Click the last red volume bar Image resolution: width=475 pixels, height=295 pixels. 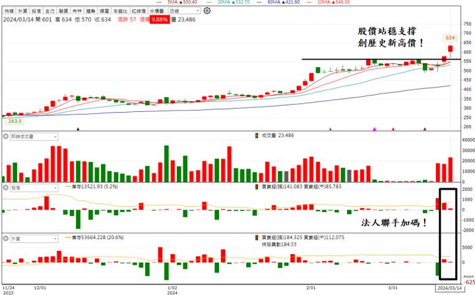point(451,170)
